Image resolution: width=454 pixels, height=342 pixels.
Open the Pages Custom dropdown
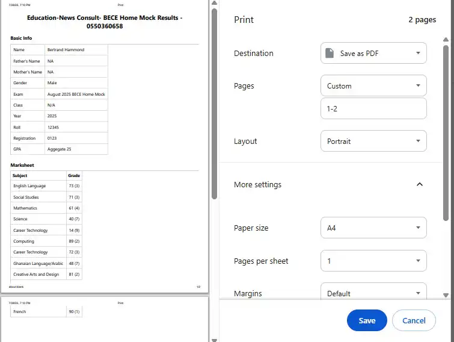[373, 85]
